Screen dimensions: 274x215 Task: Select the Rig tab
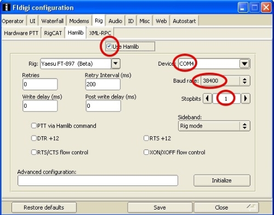tap(99, 21)
